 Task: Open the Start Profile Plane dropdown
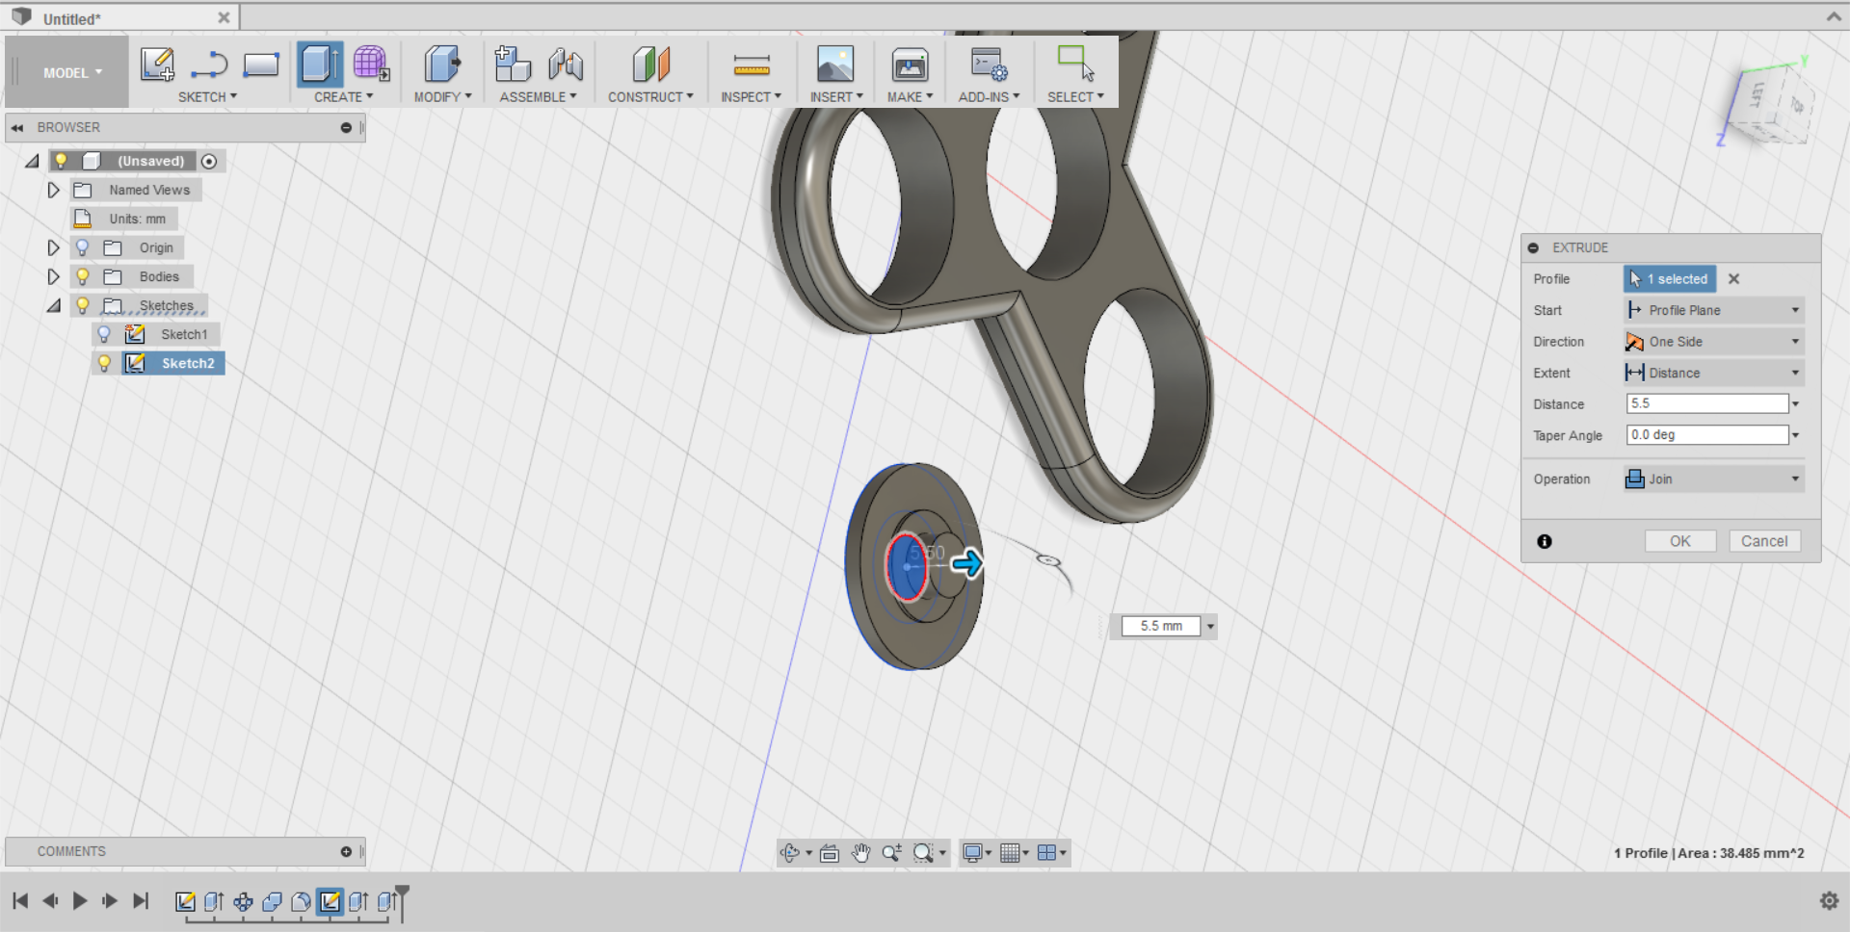(x=1713, y=310)
